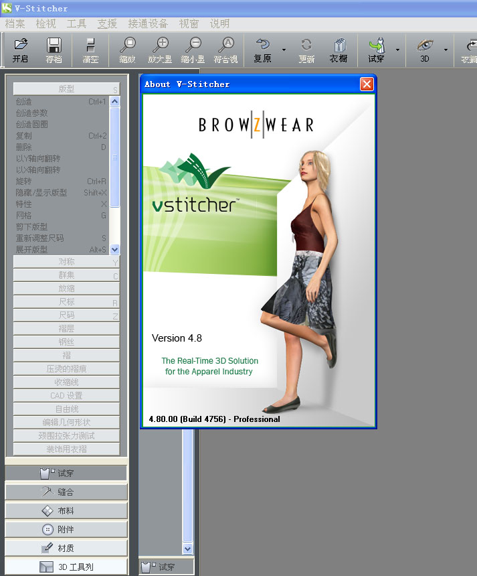Switch to the 缝合 panel tab

click(66, 492)
